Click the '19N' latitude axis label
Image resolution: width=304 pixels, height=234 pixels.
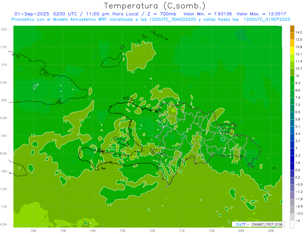pyautogui.click(x=4, y=136)
